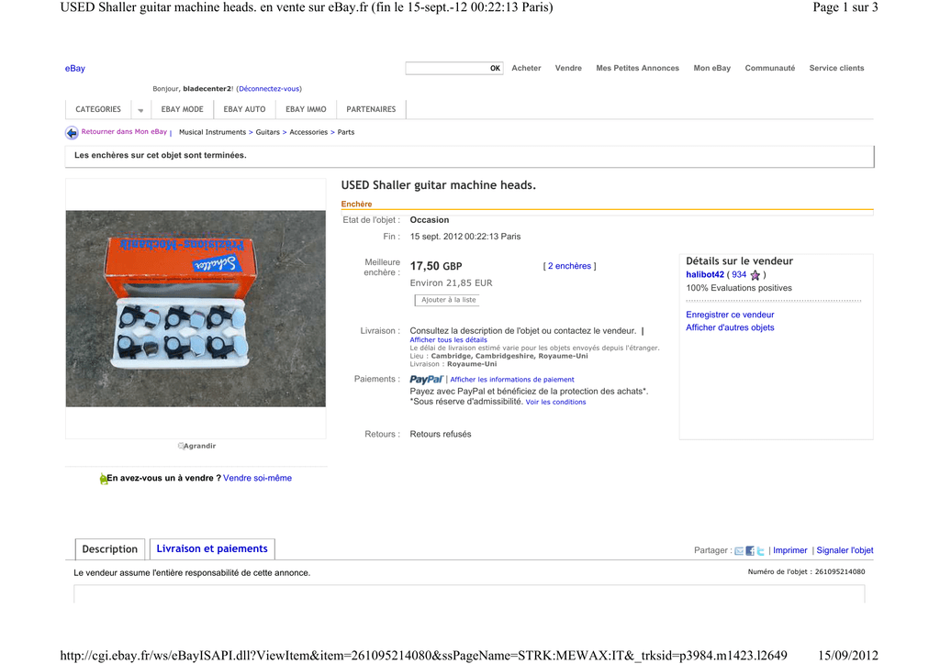Image resolution: width=940 pixels, height=664 pixels.
Task: Switch to Livraison et paiements tab
Action: point(212,549)
